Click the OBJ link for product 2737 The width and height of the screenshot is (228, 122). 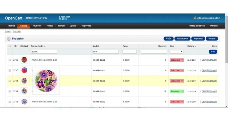[204, 70]
